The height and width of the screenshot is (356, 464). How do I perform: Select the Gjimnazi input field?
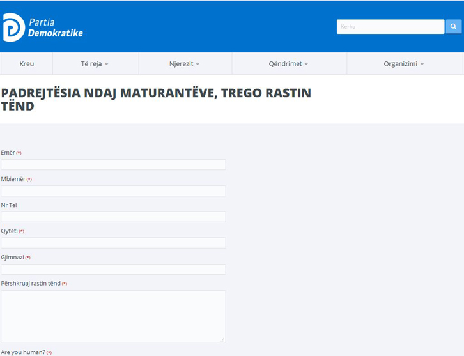(x=113, y=269)
